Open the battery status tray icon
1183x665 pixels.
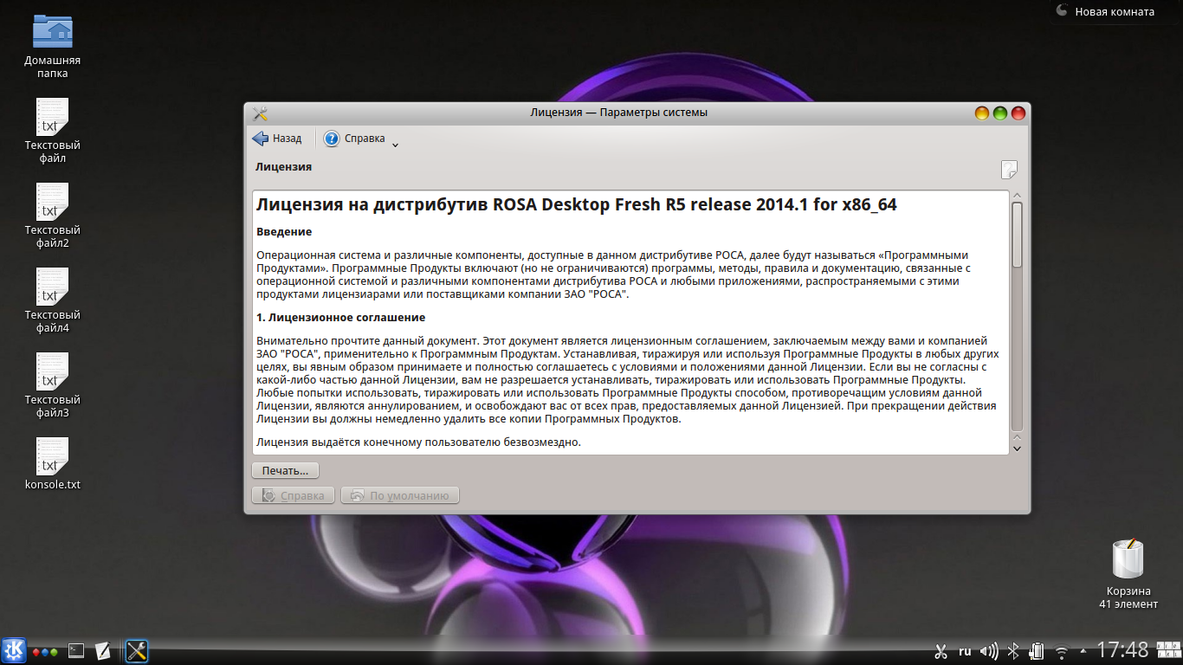(1036, 651)
